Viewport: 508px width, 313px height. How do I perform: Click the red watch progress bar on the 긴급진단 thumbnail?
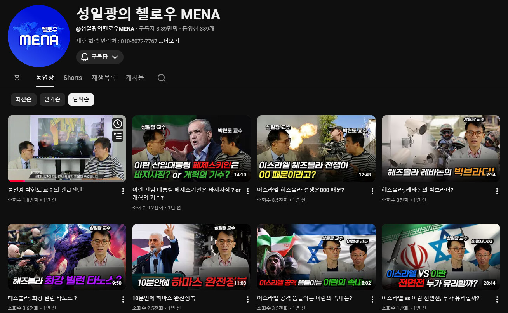tap(17, 181)
